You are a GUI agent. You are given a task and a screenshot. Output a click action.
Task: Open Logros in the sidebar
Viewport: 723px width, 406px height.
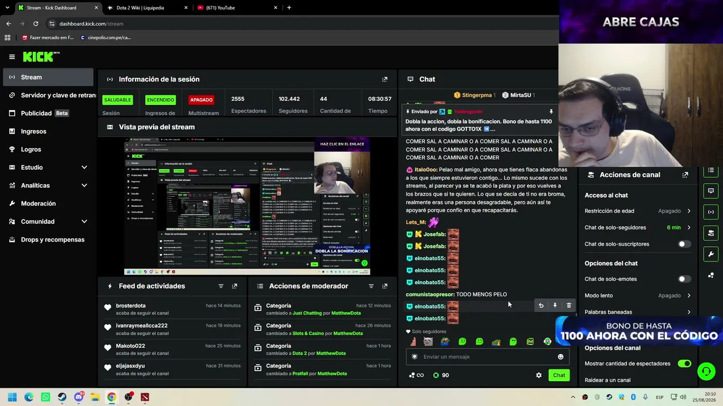click(48, 149)
